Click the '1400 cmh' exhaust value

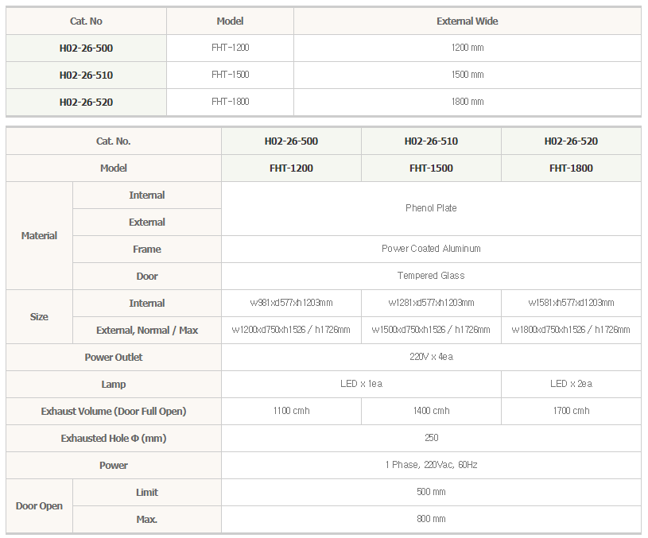pyautogui.click(x=431, y=411)
